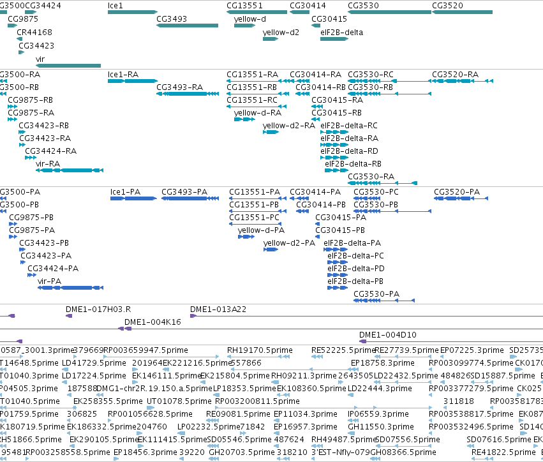
Task: Click transcript CG3530-RC
Action: (371, 75)
